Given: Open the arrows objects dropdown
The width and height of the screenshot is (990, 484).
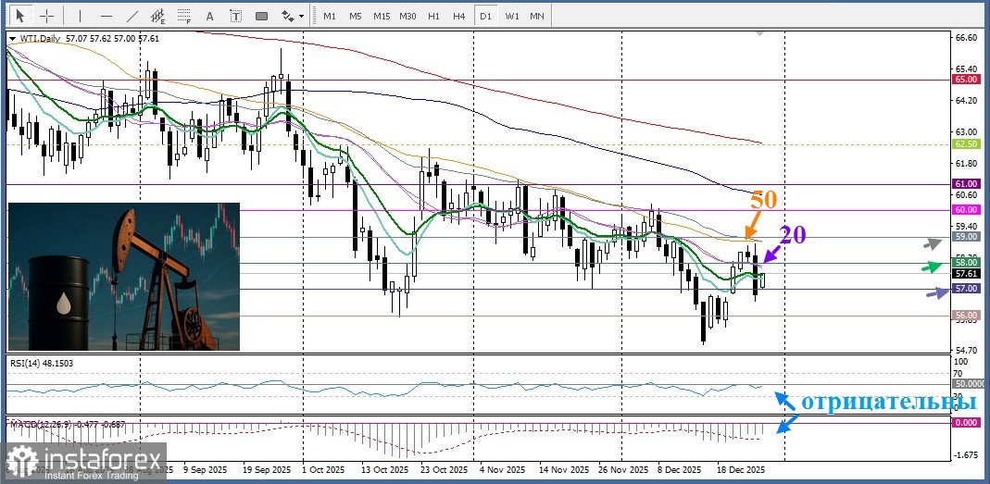Looking at the screenshot, I should [292, 16].
